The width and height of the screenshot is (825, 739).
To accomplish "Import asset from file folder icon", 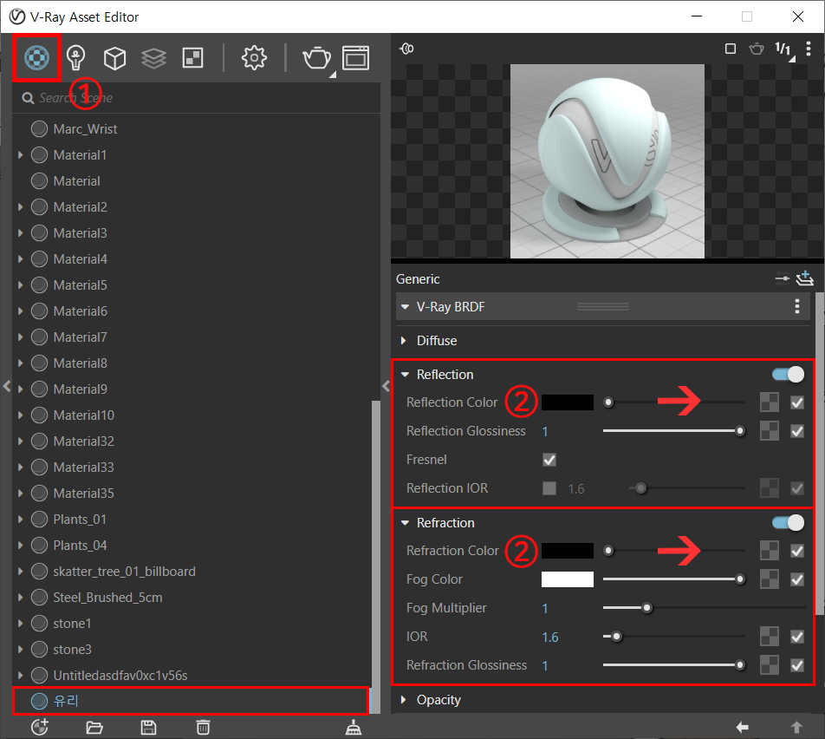I will (x=94, y=728).
